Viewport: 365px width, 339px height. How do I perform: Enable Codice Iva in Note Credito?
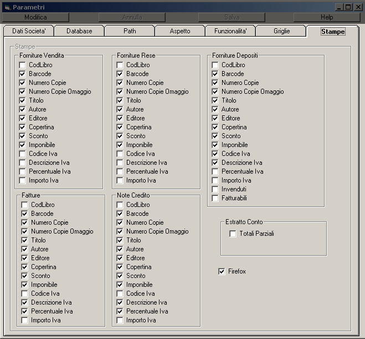point(120,294)
